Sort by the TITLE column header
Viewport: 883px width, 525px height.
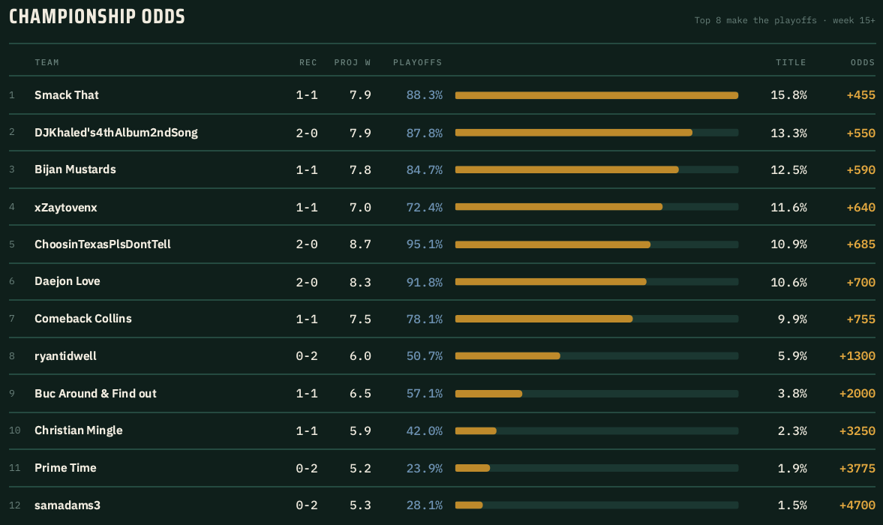791,62
